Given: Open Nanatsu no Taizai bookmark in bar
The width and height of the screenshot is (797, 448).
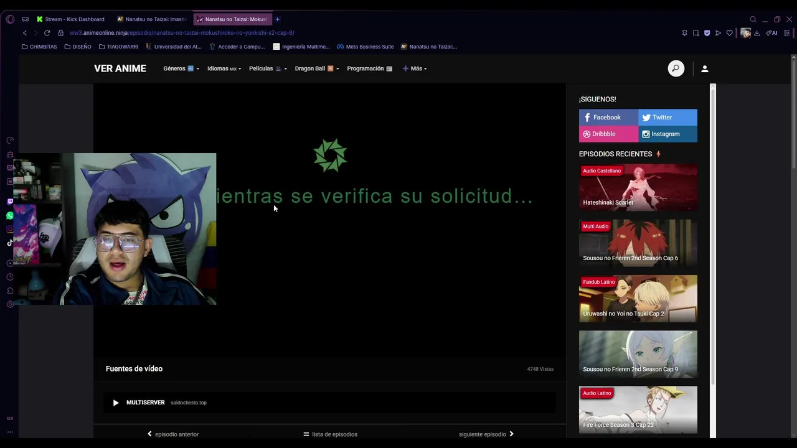Looking at the screenshot, I should coord(429,47).
